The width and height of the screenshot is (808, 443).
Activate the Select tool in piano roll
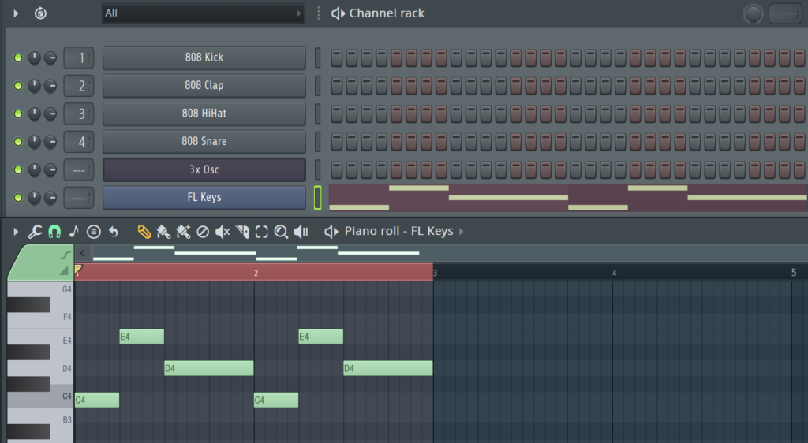(x=262, y=232)
